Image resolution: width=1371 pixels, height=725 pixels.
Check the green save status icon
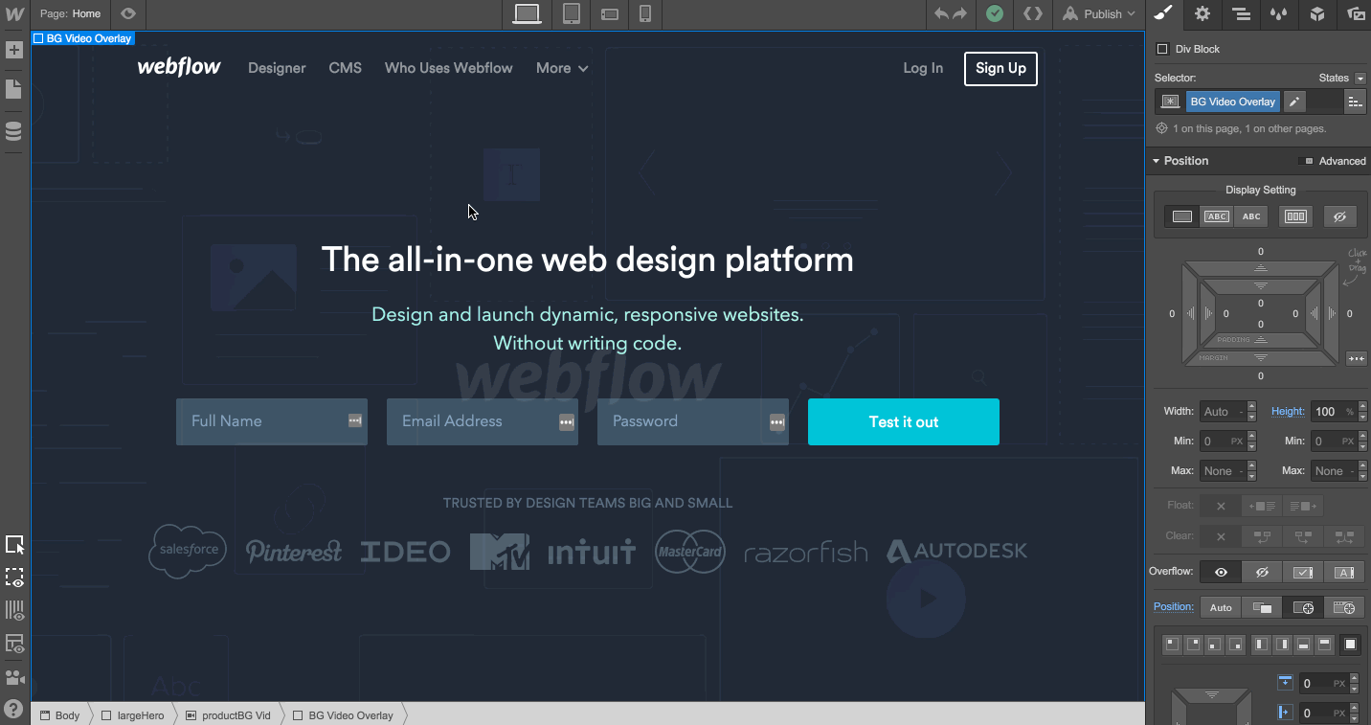point(995,13)
